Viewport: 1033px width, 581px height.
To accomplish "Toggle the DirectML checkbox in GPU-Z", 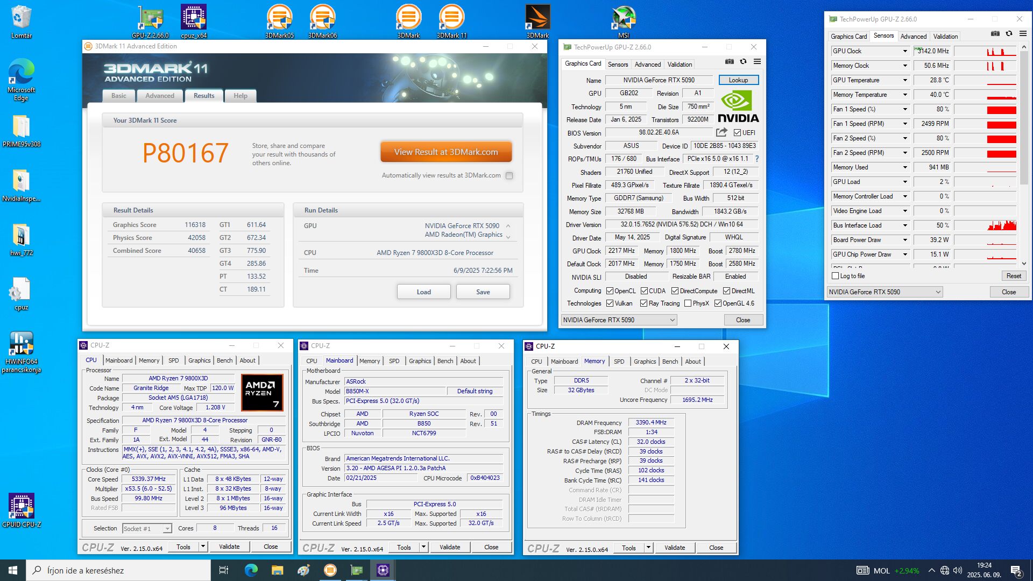I will (726, 291).
